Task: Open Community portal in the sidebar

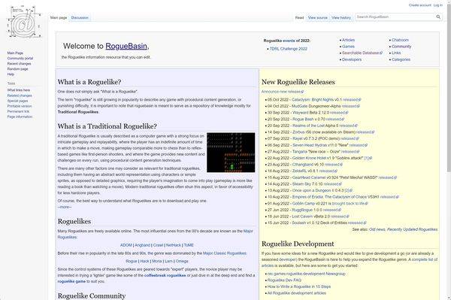Action: point(20,59)
